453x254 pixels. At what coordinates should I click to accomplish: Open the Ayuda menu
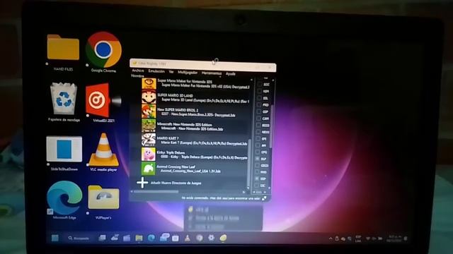(x=230, y=74)
